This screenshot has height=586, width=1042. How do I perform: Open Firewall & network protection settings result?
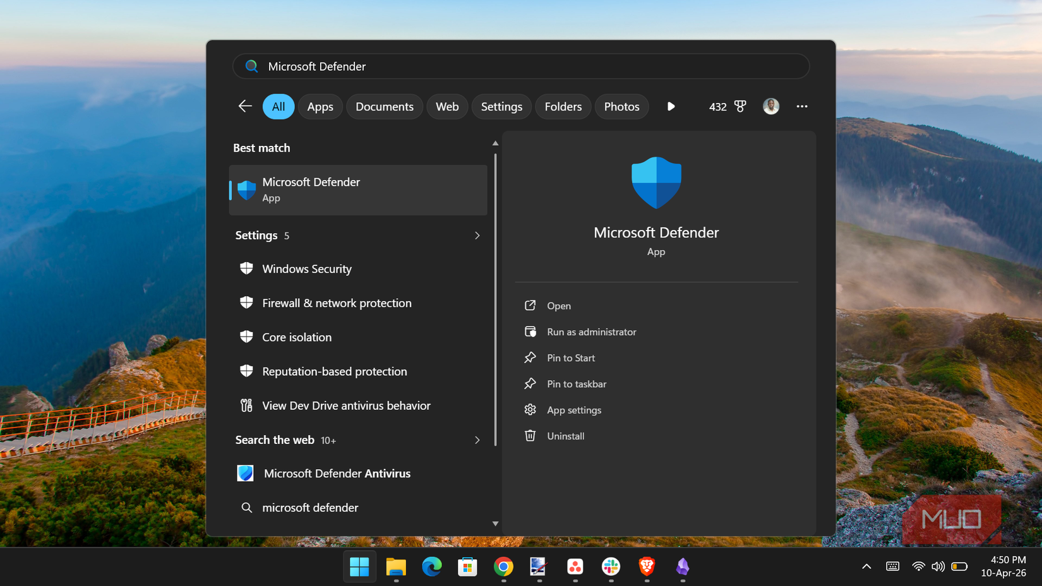[337, 302]
